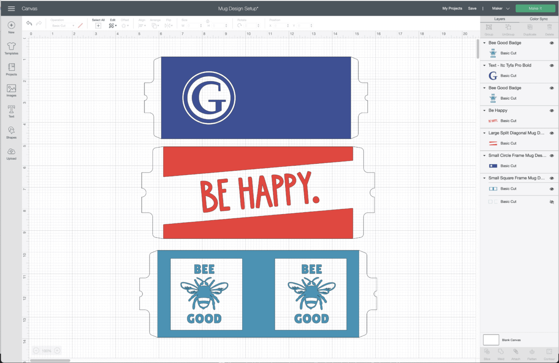The width and height of the screenshot is (559, 363).
Task: Collapse the top Bee Good Badge layer
Action: (484, 43)
